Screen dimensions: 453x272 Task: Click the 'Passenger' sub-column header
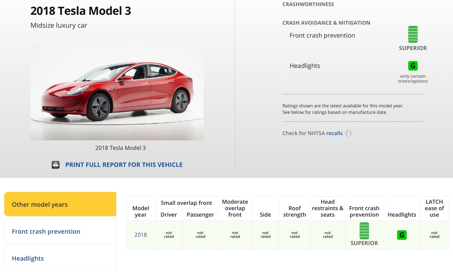200,215
